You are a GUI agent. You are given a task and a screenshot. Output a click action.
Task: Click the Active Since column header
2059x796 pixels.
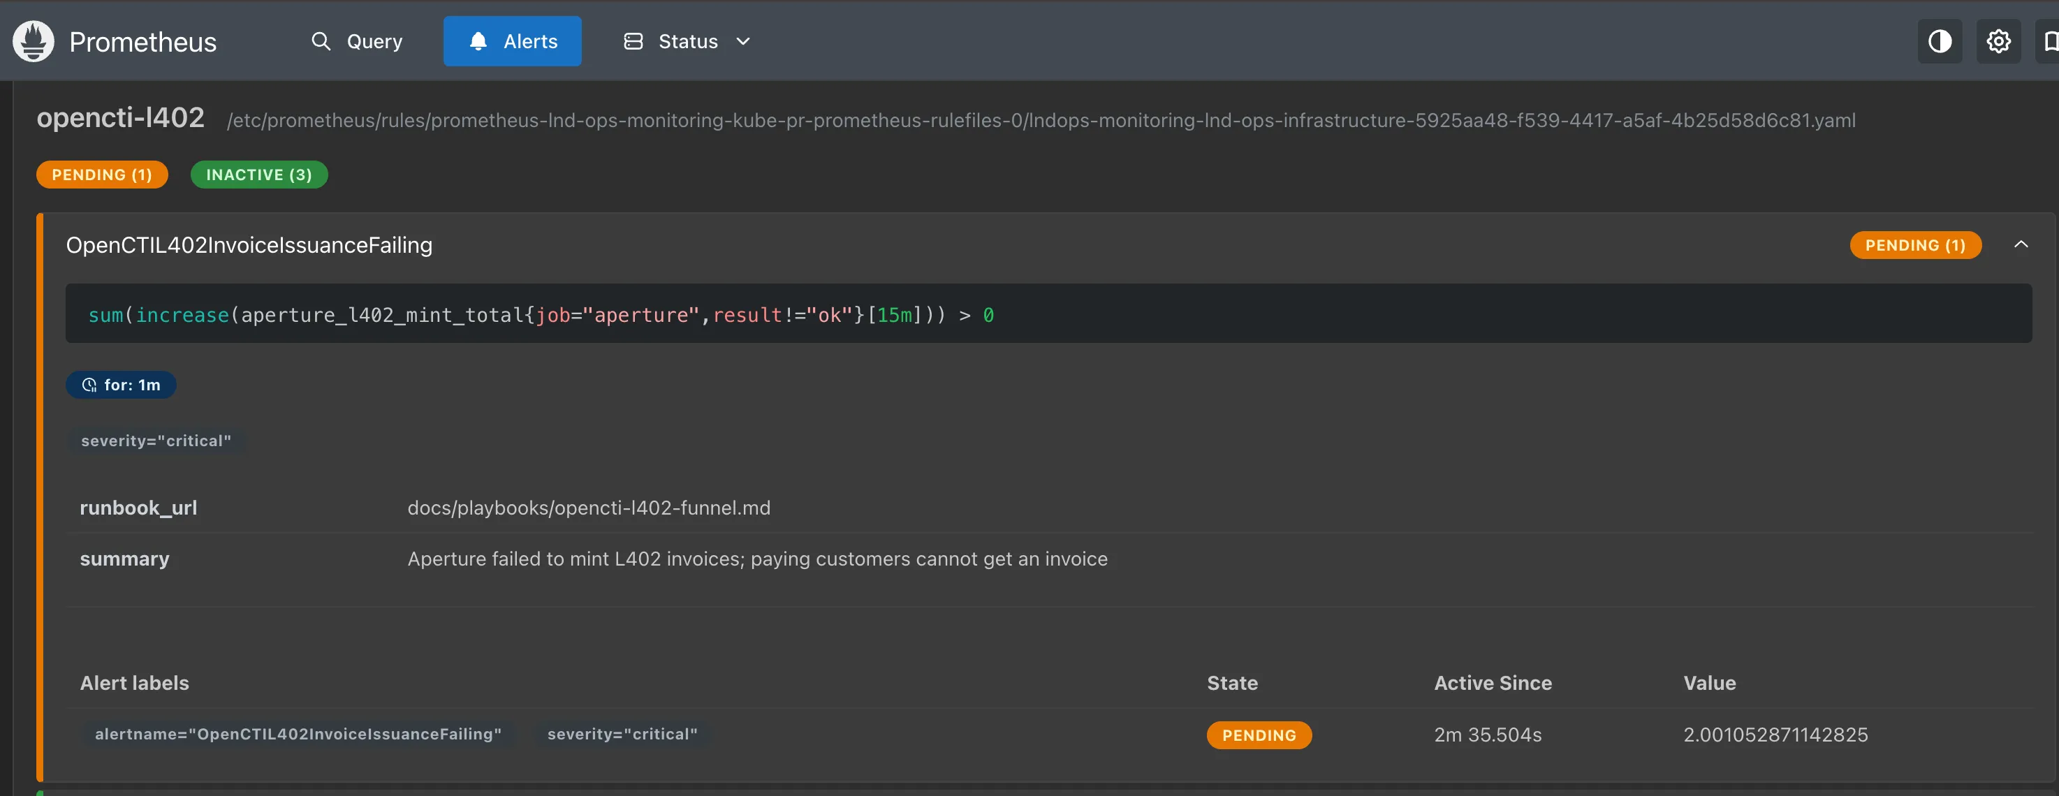pos(1493,684)
